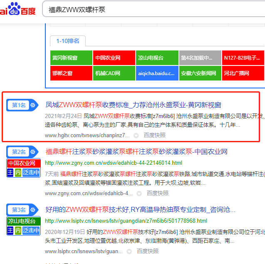Click the 机械CAD网 ranking tile
Screen dimensions: 265x264
point(114,73)
